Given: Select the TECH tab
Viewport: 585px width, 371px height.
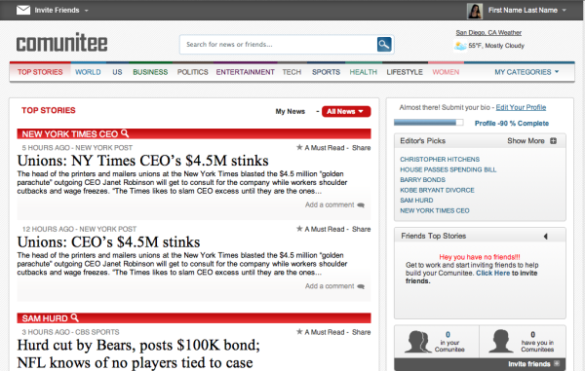Looking at the screenshot, I should point(292,72).
